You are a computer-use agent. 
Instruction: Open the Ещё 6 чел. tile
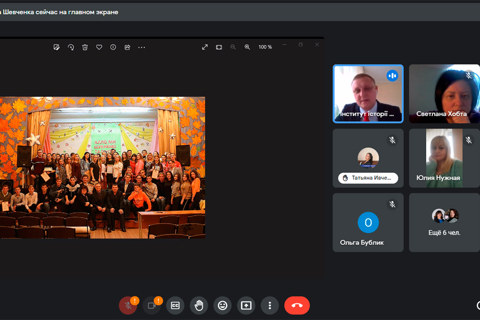[444, 222]
